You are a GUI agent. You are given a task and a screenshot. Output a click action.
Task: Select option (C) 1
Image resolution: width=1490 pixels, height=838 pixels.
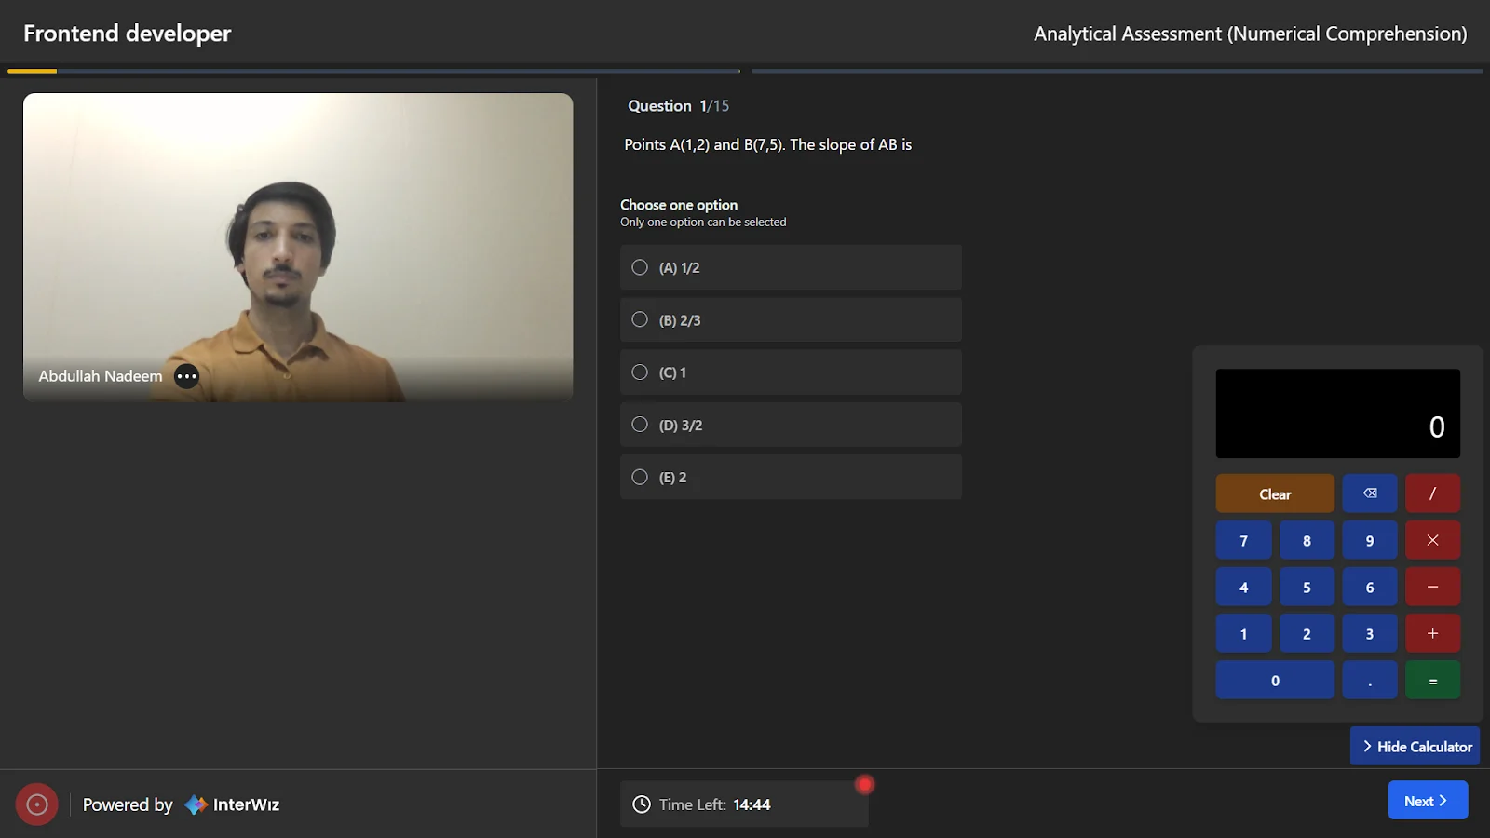coord(791,372)
